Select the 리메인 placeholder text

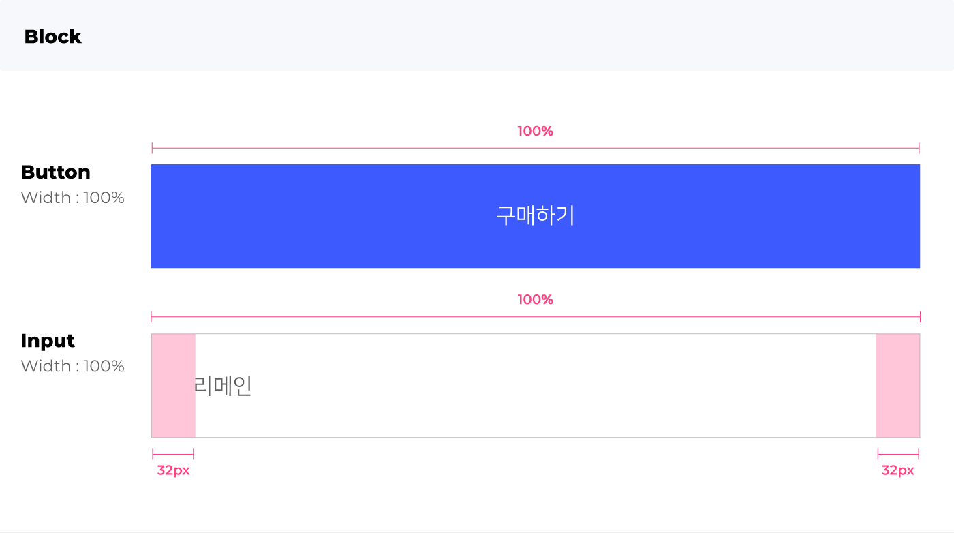(224, 386)
